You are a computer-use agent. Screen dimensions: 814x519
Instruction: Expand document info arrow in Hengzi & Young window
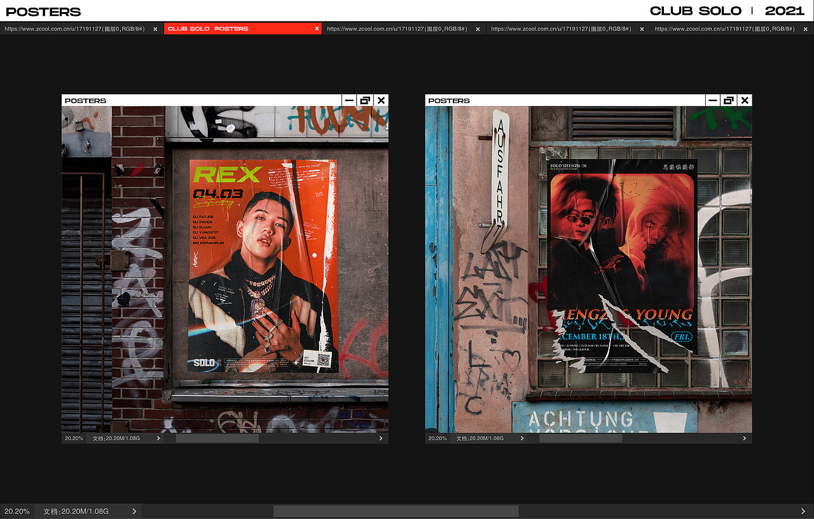click(522, 438)
